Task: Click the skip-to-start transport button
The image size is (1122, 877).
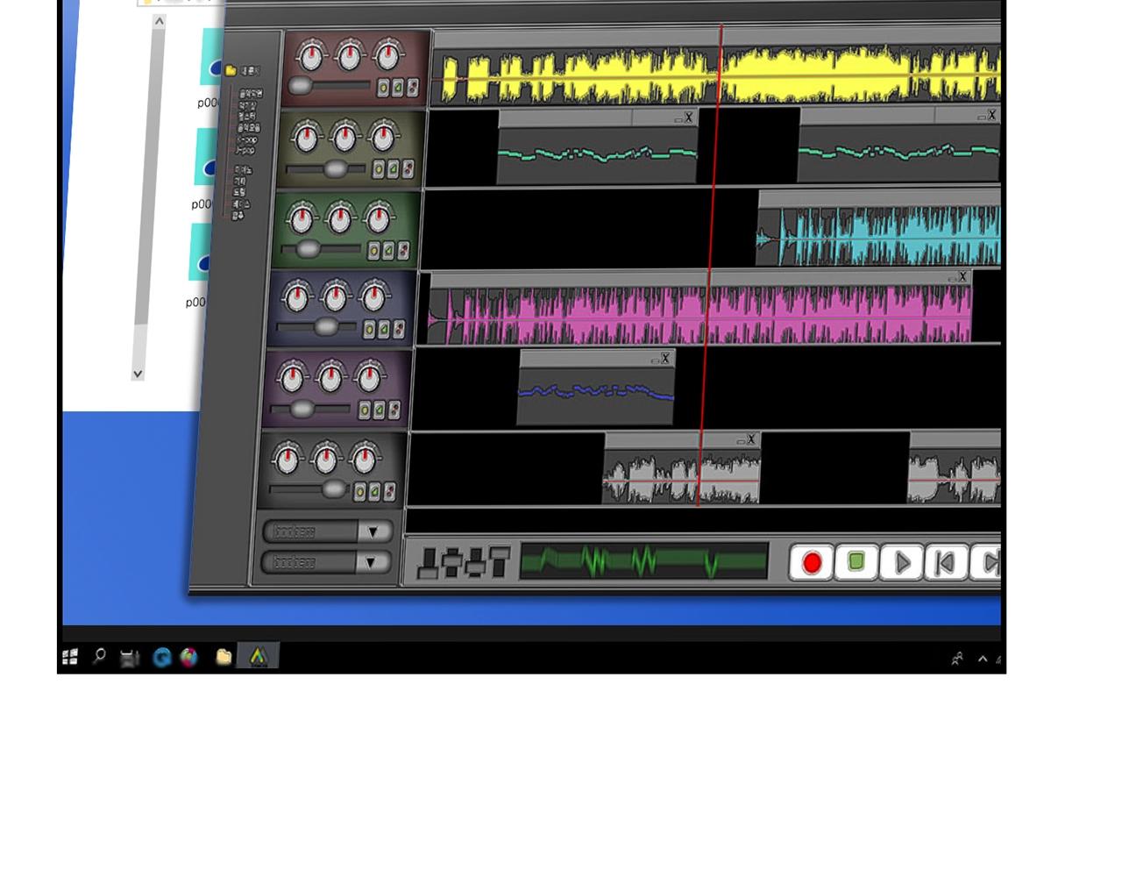Action: coord(947,562)
